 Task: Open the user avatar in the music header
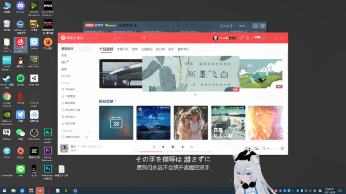coord(215,38)
